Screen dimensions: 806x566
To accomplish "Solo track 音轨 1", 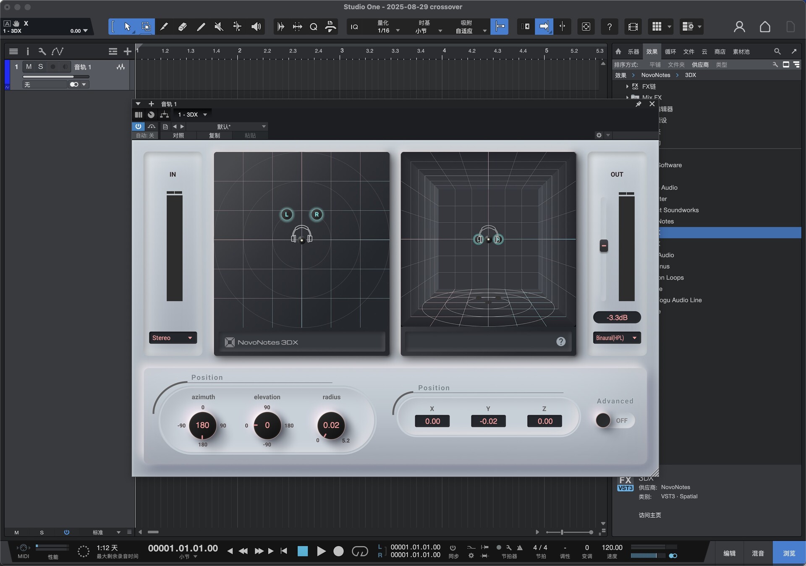I will (41, 67).
